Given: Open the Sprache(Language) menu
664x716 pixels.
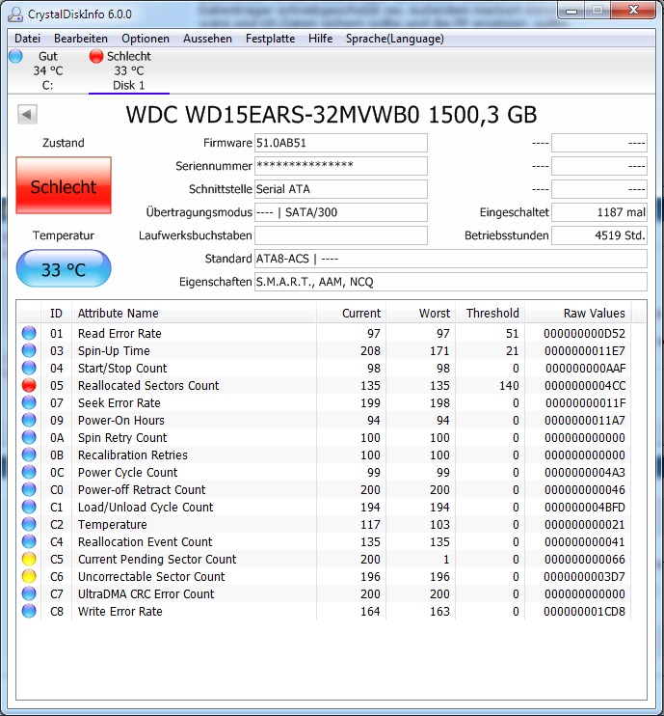Looking at the screenshot, I should point(395,39).
